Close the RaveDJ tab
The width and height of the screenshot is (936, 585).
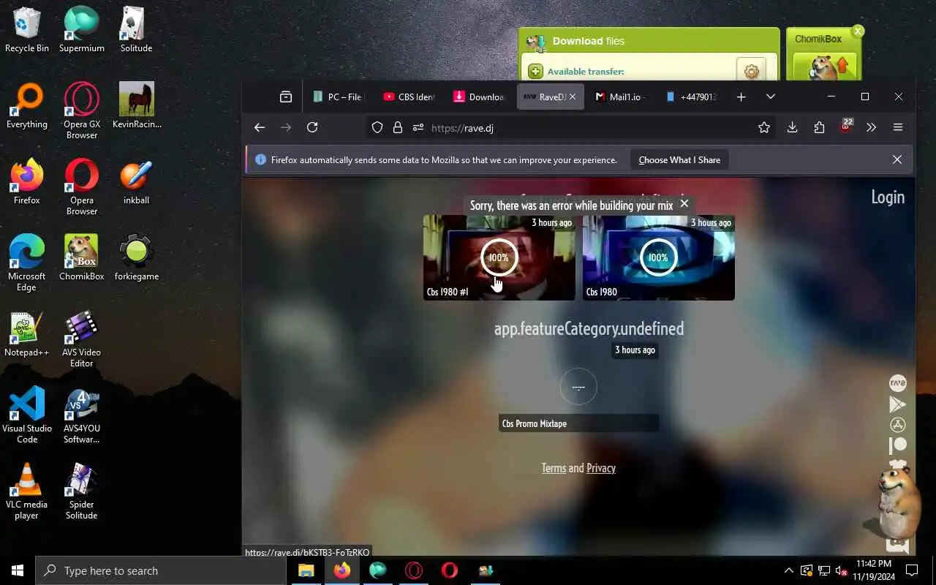[573, 97]
